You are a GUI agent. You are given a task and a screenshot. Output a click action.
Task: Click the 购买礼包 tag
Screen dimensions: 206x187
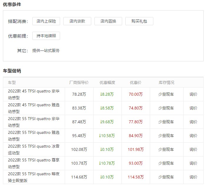[x=139, y=21]
